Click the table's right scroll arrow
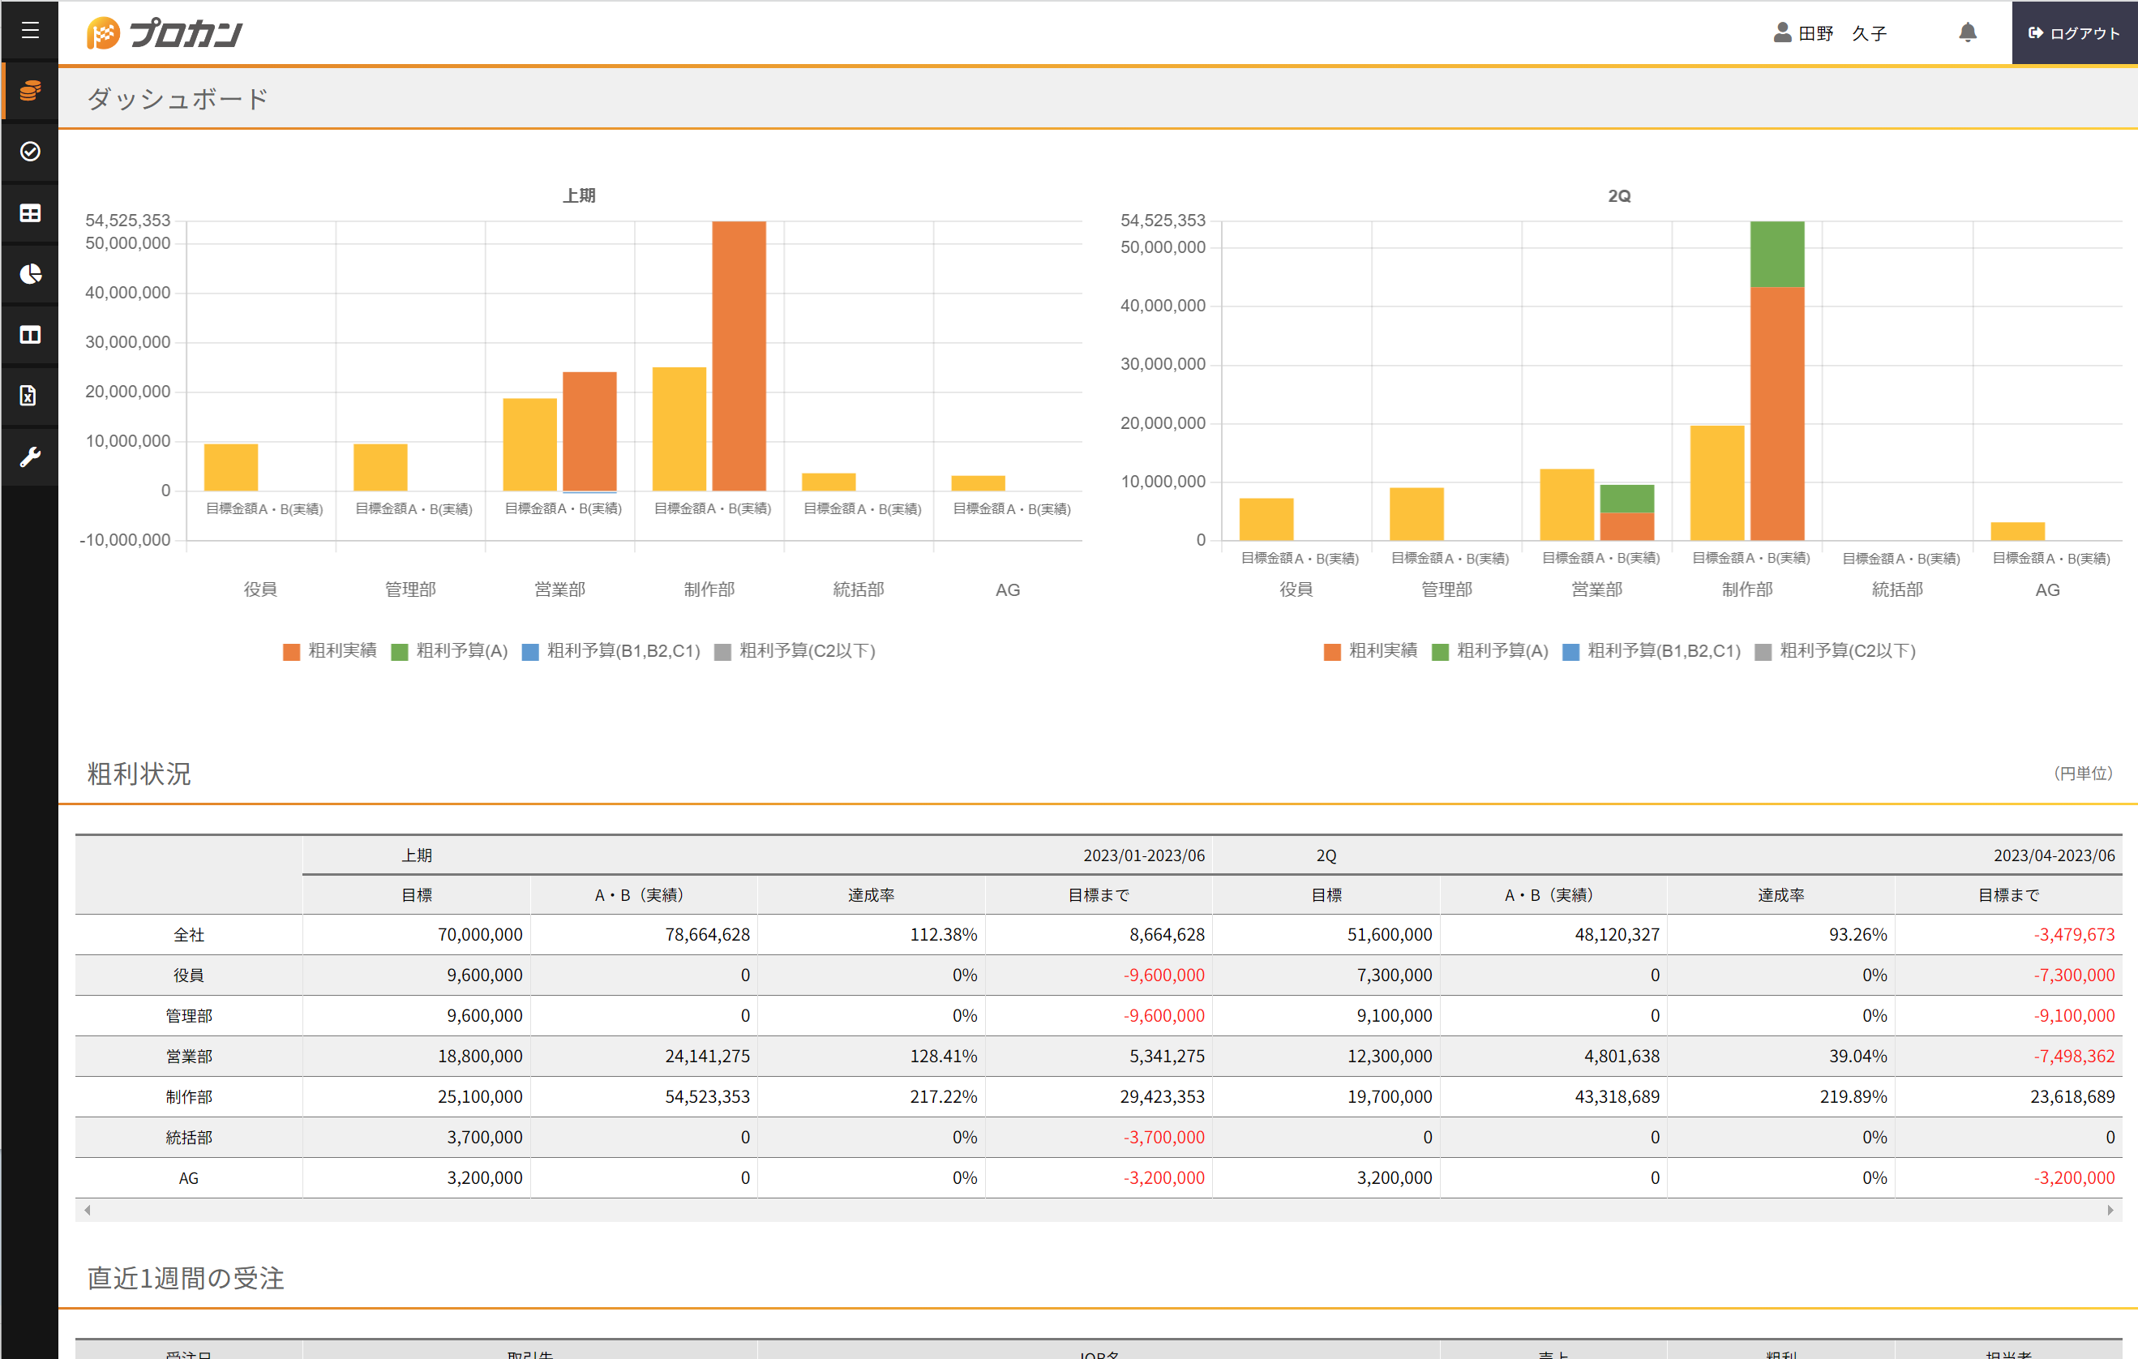This screenshot has height=1359, width=2138. click(x=2110, y=1210)
